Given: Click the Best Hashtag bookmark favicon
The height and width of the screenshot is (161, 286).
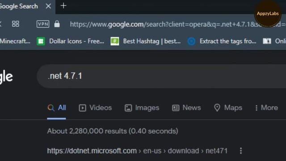Looking at the screenshot, I should (x=115, y=41).
